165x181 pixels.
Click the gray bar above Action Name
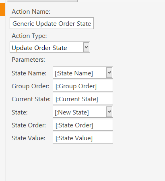43,1
